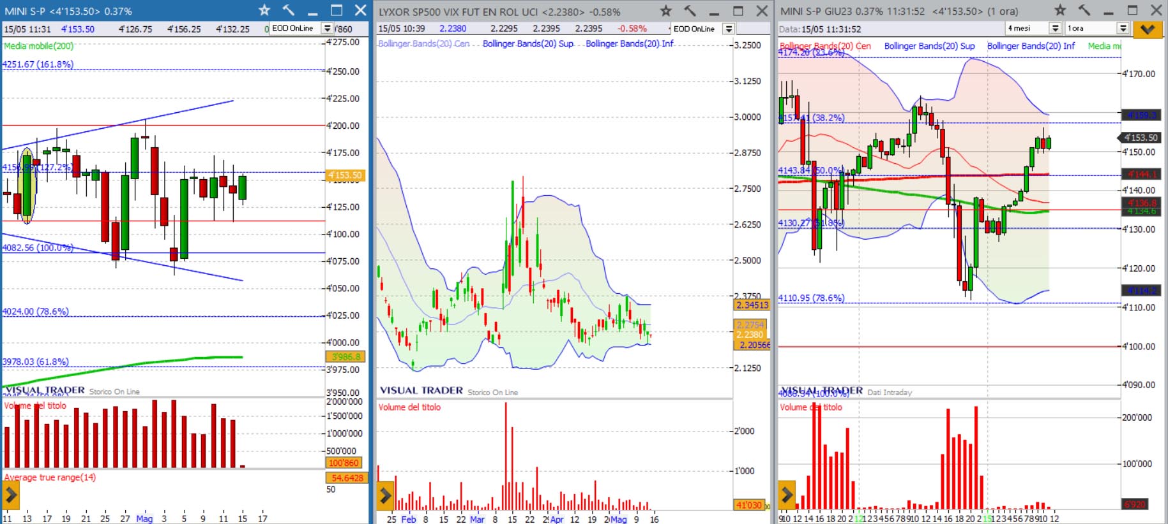
Task: Click the pin tool icon in the LYXOR SP500 VIX window
Action: click(690, 11)
